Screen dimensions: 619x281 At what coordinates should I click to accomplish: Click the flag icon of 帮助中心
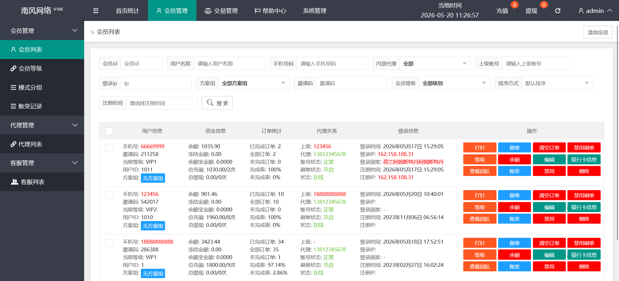(257, 11)
